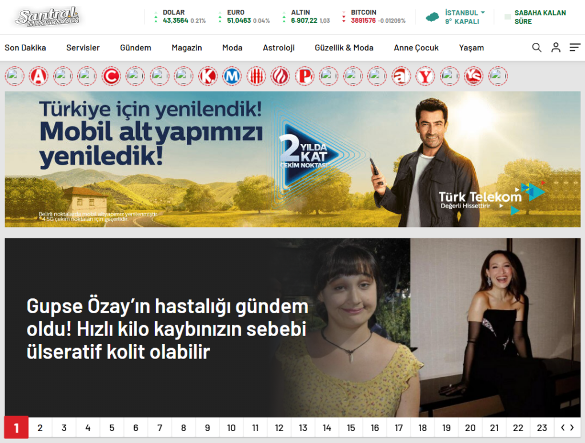The height and width of the screenshot is (443, 585).
Task: Click the red circular 'C' newspaper icon
Action: pyautogui.click(x=111, y=75)
